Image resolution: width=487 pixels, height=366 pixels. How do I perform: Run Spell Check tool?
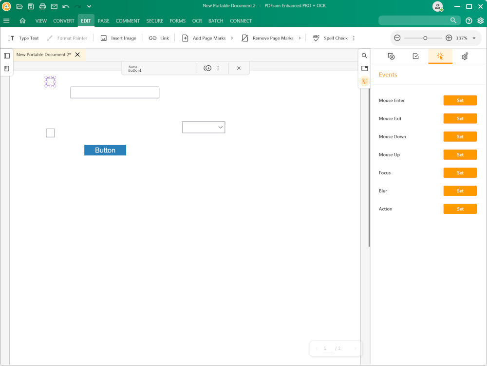330,38
